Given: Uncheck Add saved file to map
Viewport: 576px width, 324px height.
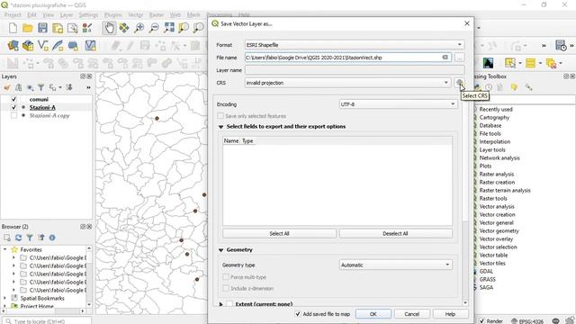Looking at the screenshot, I should pos(298,314).
